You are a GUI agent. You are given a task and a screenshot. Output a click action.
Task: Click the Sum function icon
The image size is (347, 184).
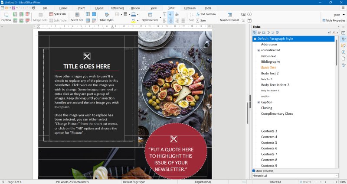(201, 20)
